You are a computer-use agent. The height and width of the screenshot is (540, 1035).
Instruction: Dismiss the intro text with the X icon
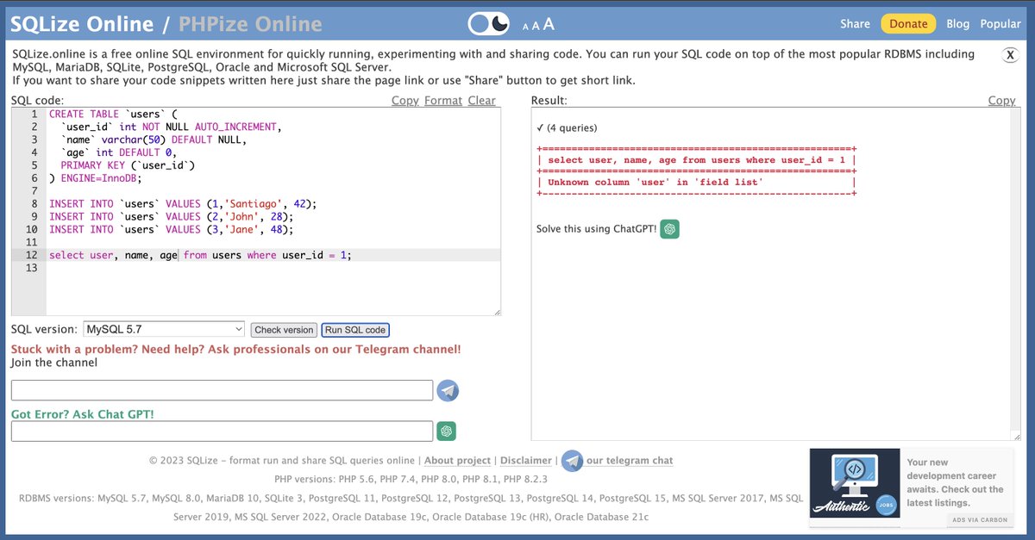pyautogui.click(x=1009, y=55)
